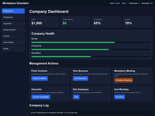Click the Morale 70% stat card

point(137,22)
